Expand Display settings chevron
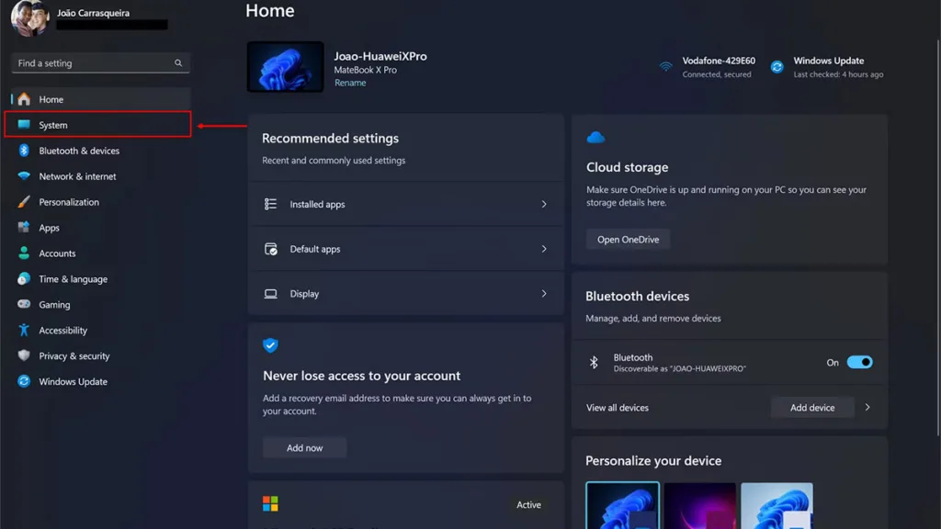This screenshot has width=941, height=529. [x=544, y=294]
